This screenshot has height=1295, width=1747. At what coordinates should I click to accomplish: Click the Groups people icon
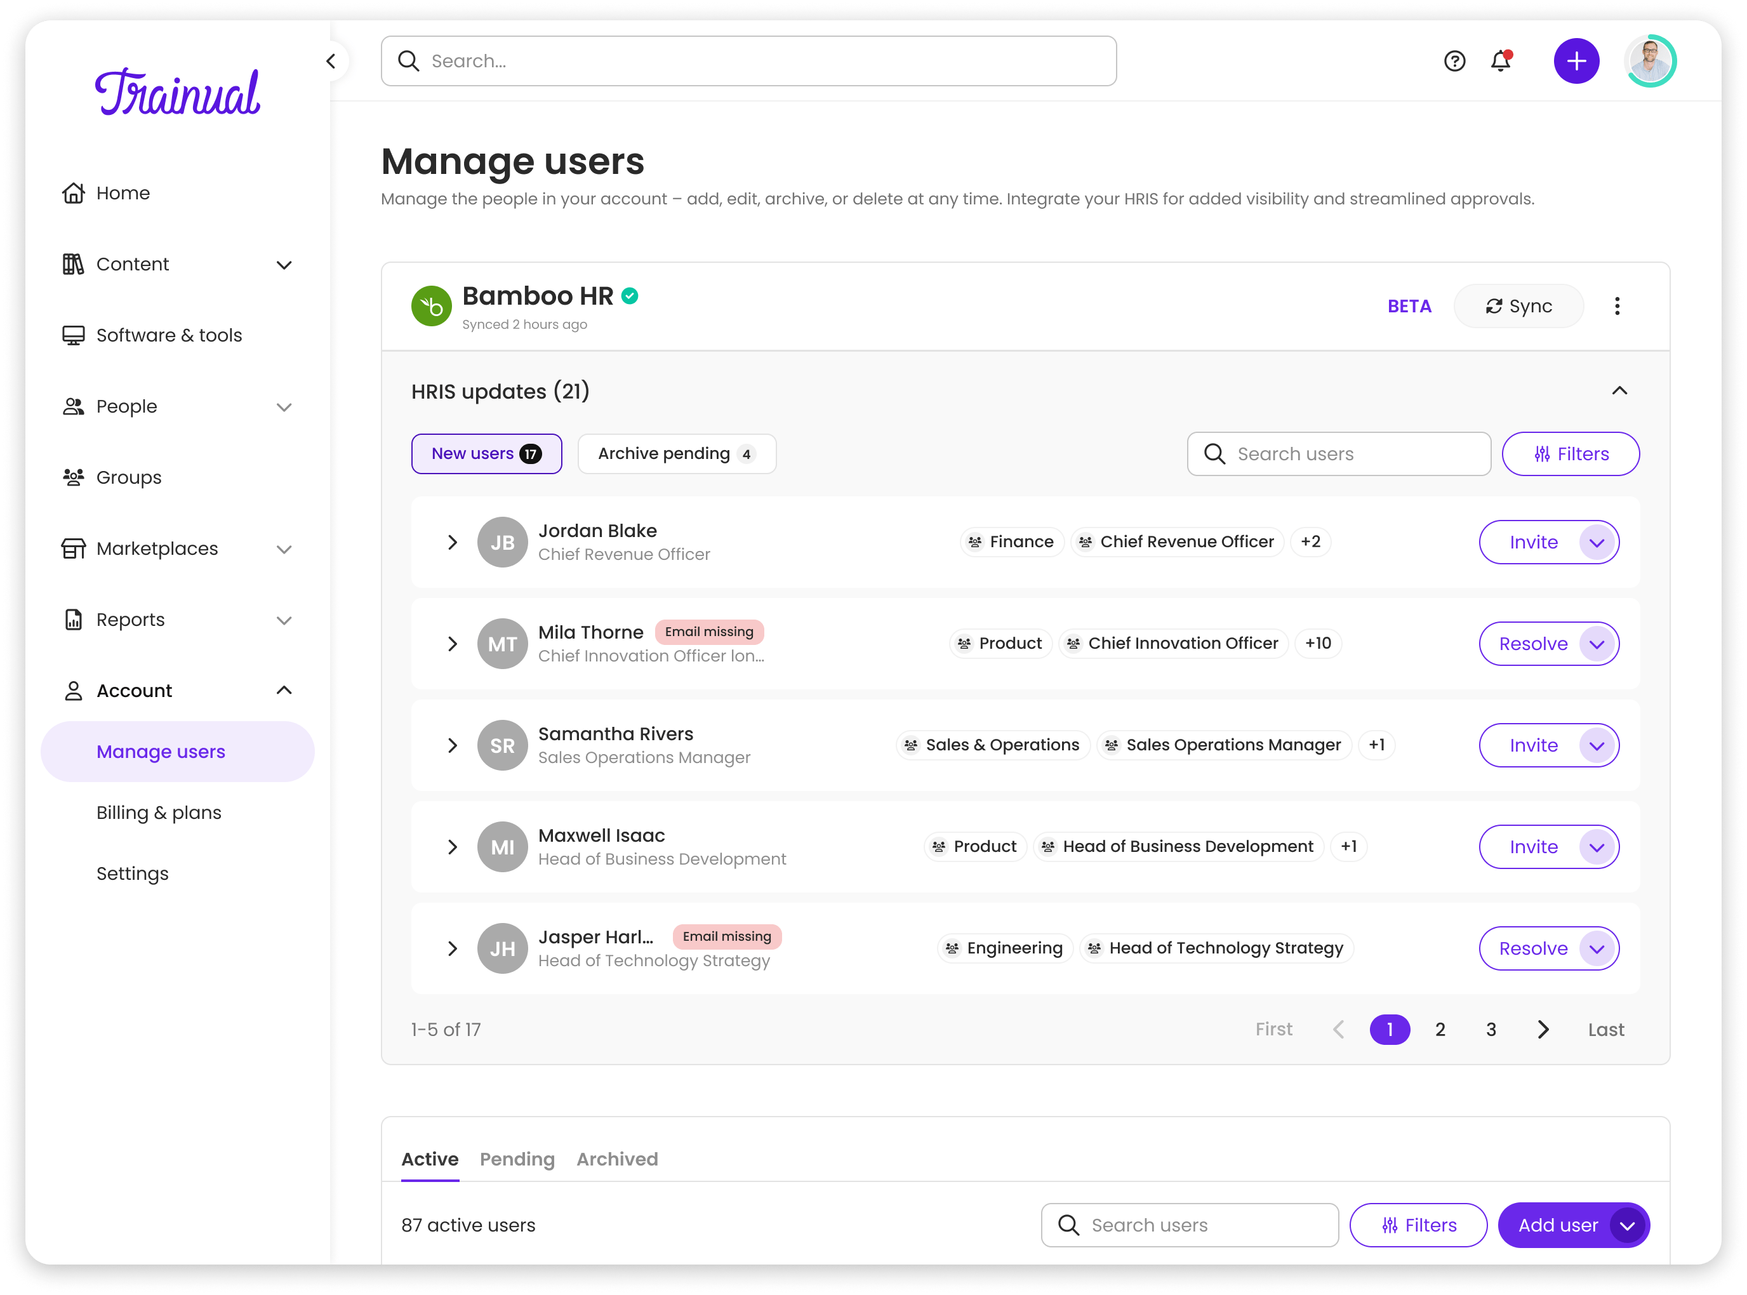74,477
